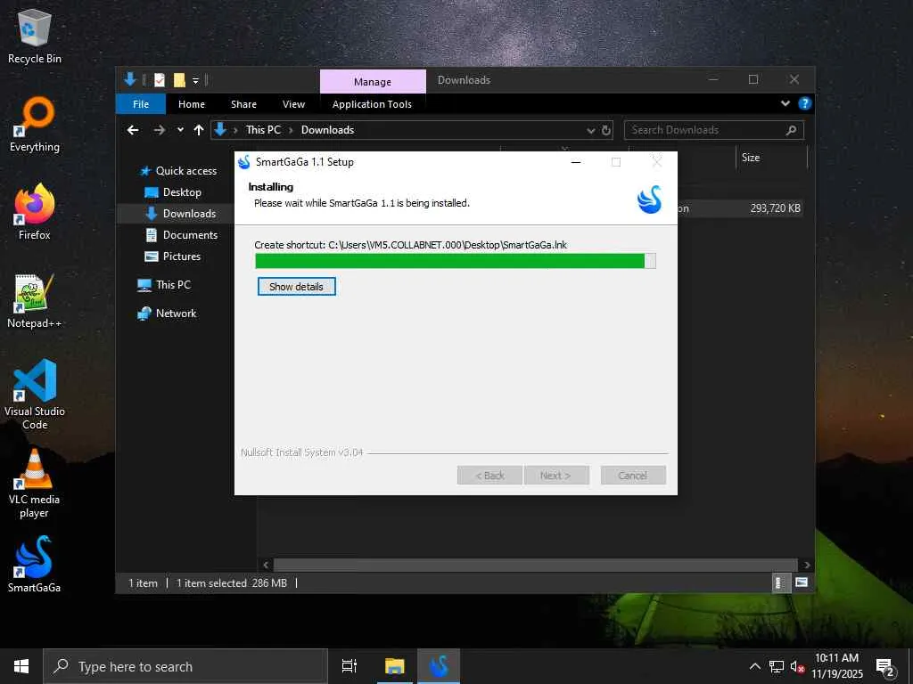Select Pictures in the navigation pane
This screenshot has width=913, height=684.
coord(172,256)
